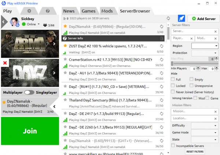Increase the Max players value
This screenshot has width=220, height=155.
point(216,68)
